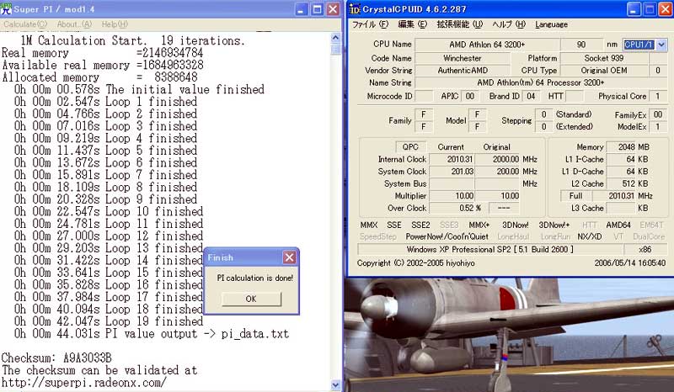Minimize the CrystalCPUID window

634,9
